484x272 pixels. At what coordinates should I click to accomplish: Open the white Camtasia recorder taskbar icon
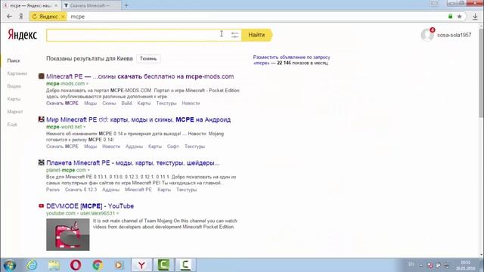pos(185,265)
